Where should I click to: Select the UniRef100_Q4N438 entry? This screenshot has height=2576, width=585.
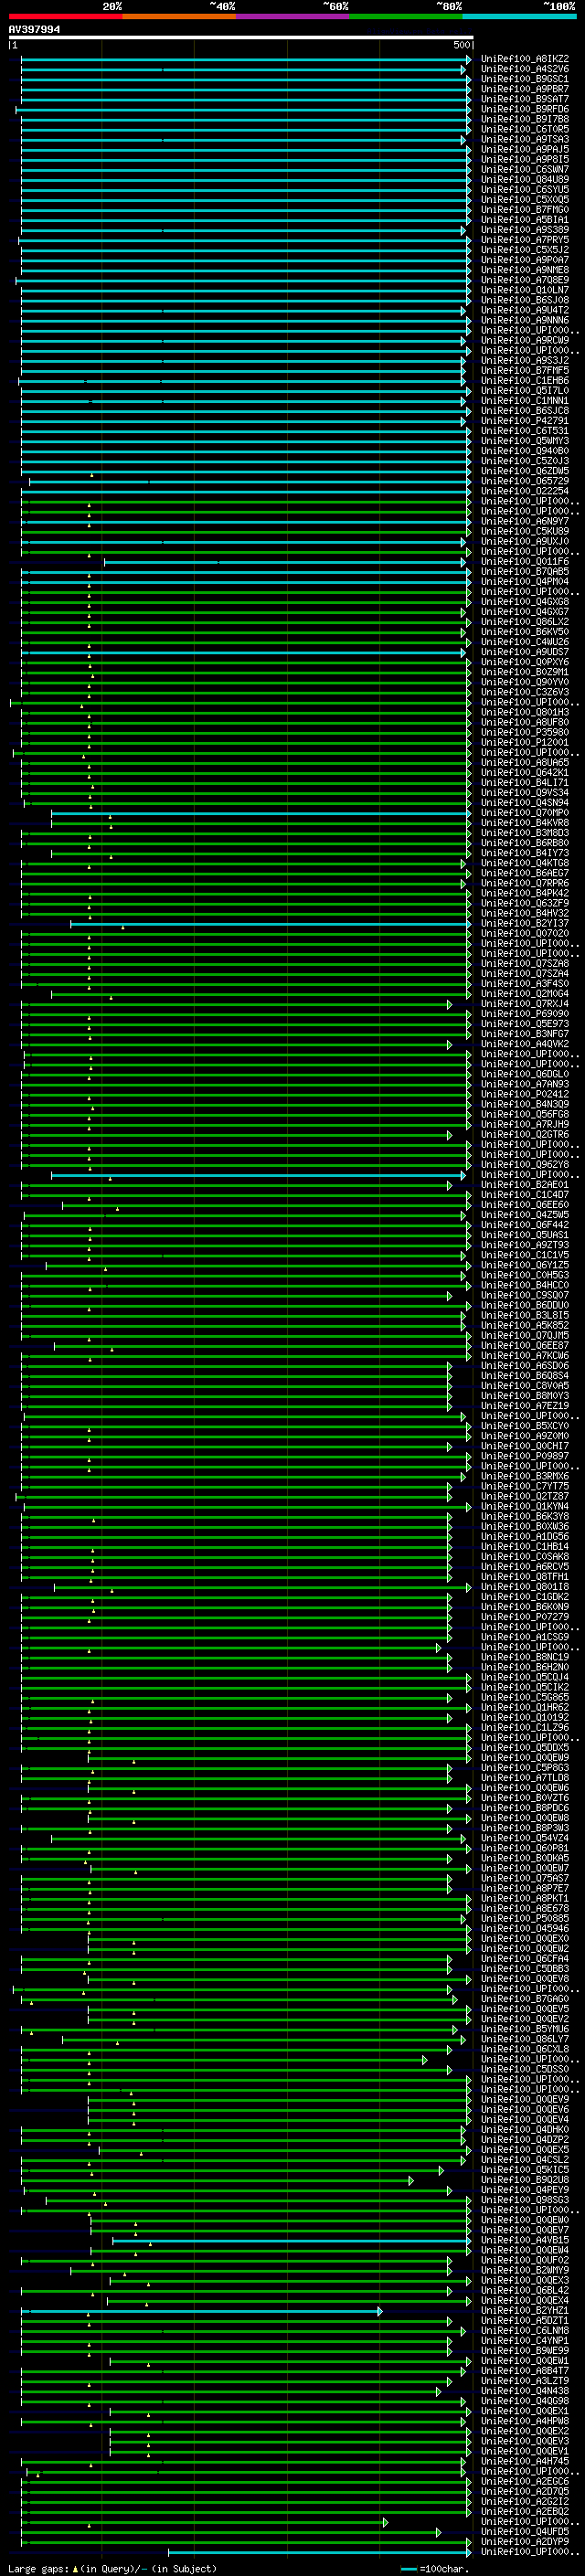[x=525, y=2391]
